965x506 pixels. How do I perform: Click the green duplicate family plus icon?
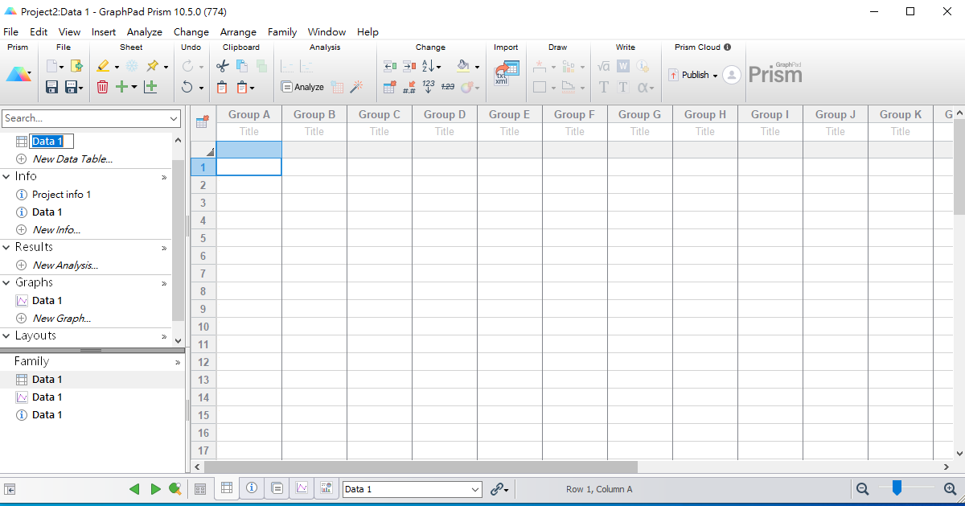pos(150,86)
